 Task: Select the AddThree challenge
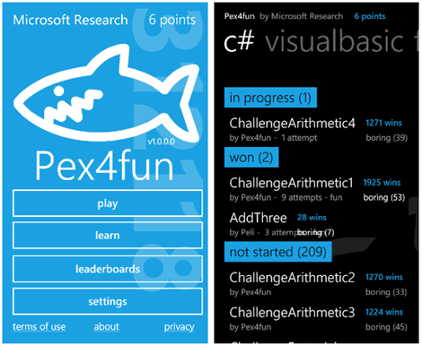coord(281,224)
